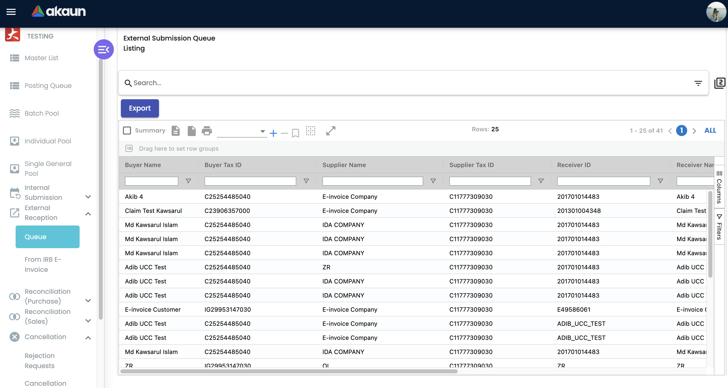Open From IRB E-Invoice menu item
Image resolution: width=728 pixels, height=388 pixels.
click(43, 265)
